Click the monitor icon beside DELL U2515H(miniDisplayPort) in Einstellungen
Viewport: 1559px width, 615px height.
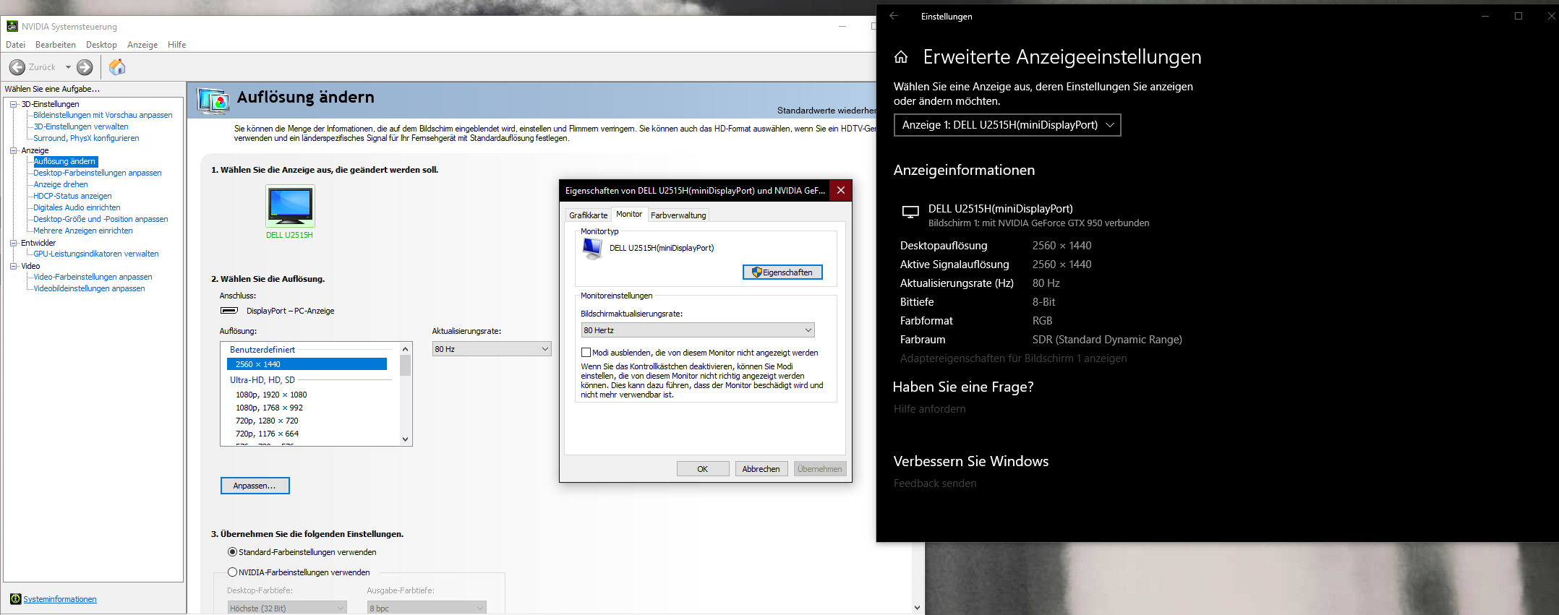tap(910, 212)
